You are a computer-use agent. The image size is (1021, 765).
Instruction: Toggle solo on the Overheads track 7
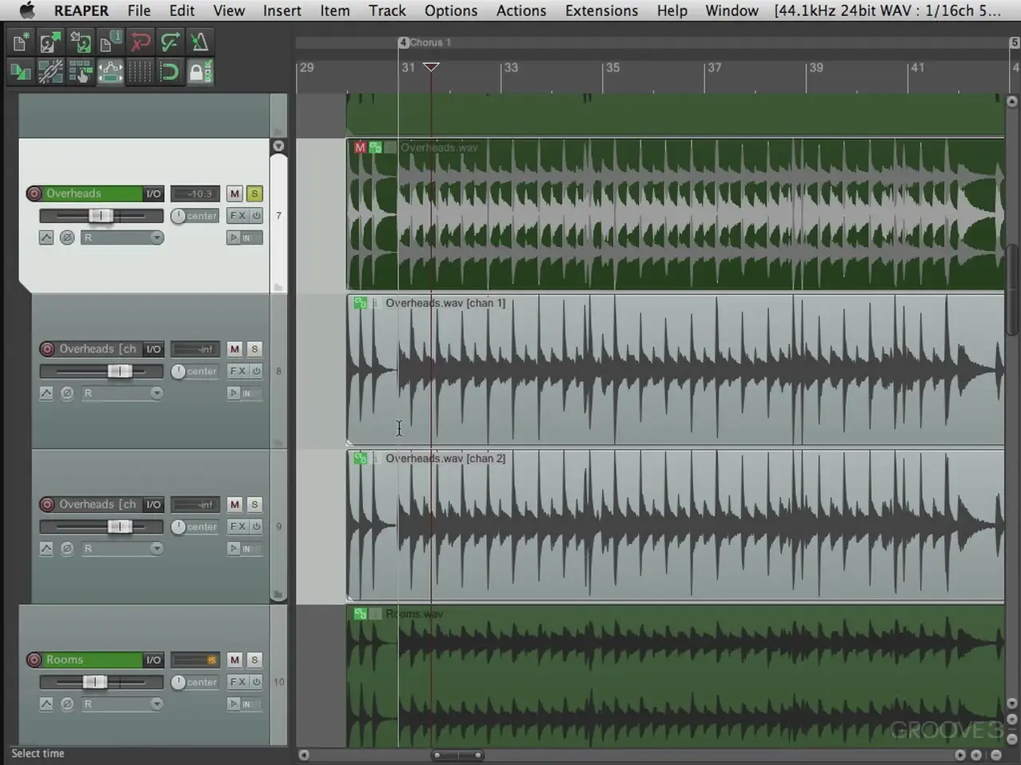tap(254, 194)
